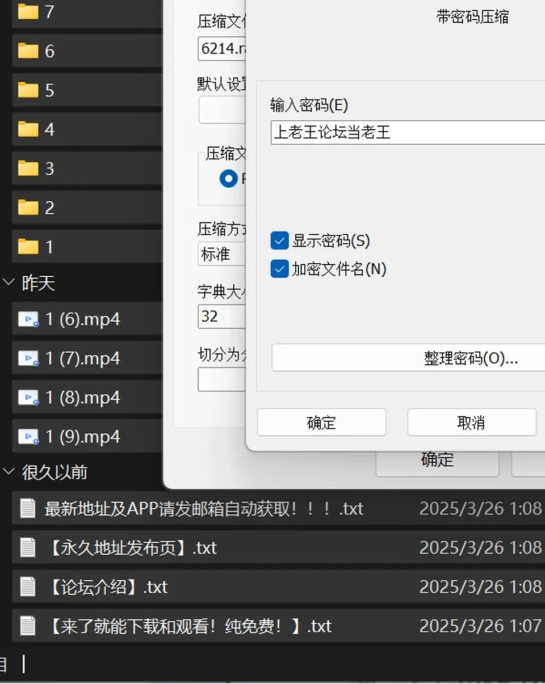The image size is (545, 684).
Task: Select the file name 最新地址及APP请发邮箱自动获取!!!.txt
Action: pyautogui.click(x=204, y=509)
